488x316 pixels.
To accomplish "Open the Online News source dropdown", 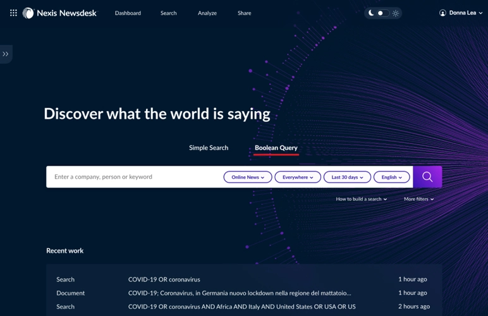I will (248, 178).
